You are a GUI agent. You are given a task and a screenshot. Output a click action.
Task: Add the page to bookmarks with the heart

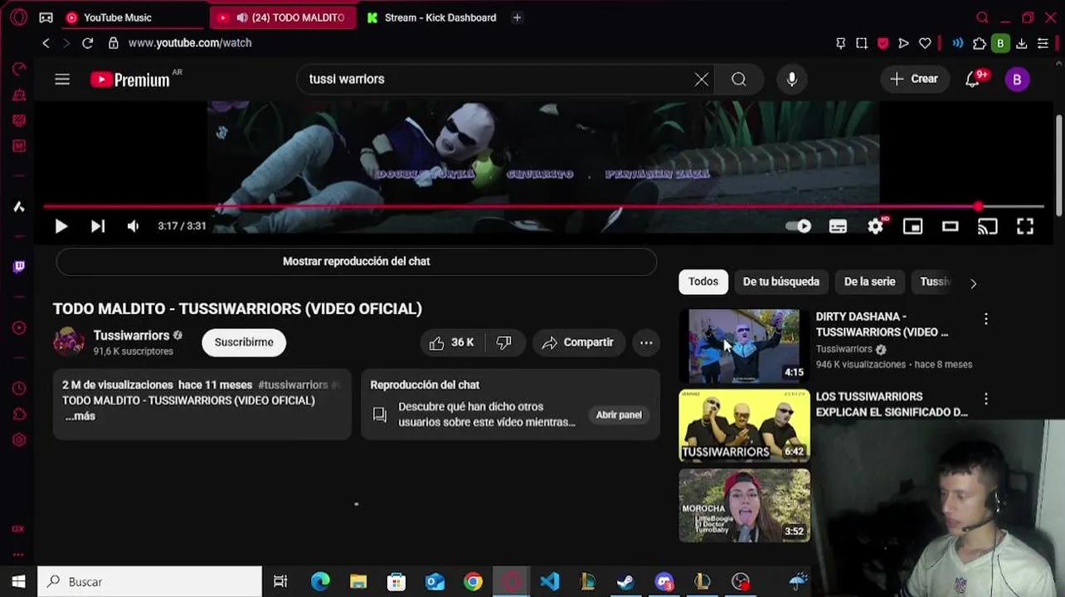pos(925,43)
